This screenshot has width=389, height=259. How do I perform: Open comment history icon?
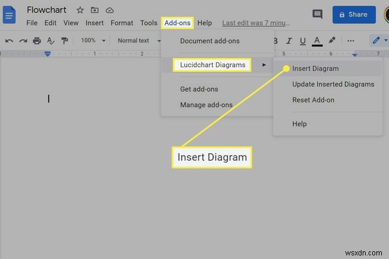point(317,14)
